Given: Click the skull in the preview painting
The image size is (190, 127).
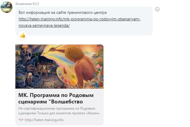Looking at the screenshot, I should [x=26, y=54].
